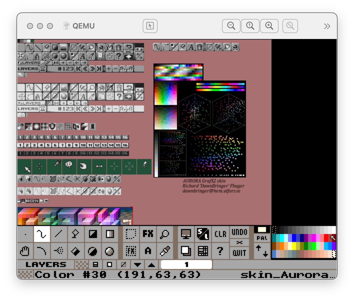Click the hand Adjust picture tool

[25, 251]
